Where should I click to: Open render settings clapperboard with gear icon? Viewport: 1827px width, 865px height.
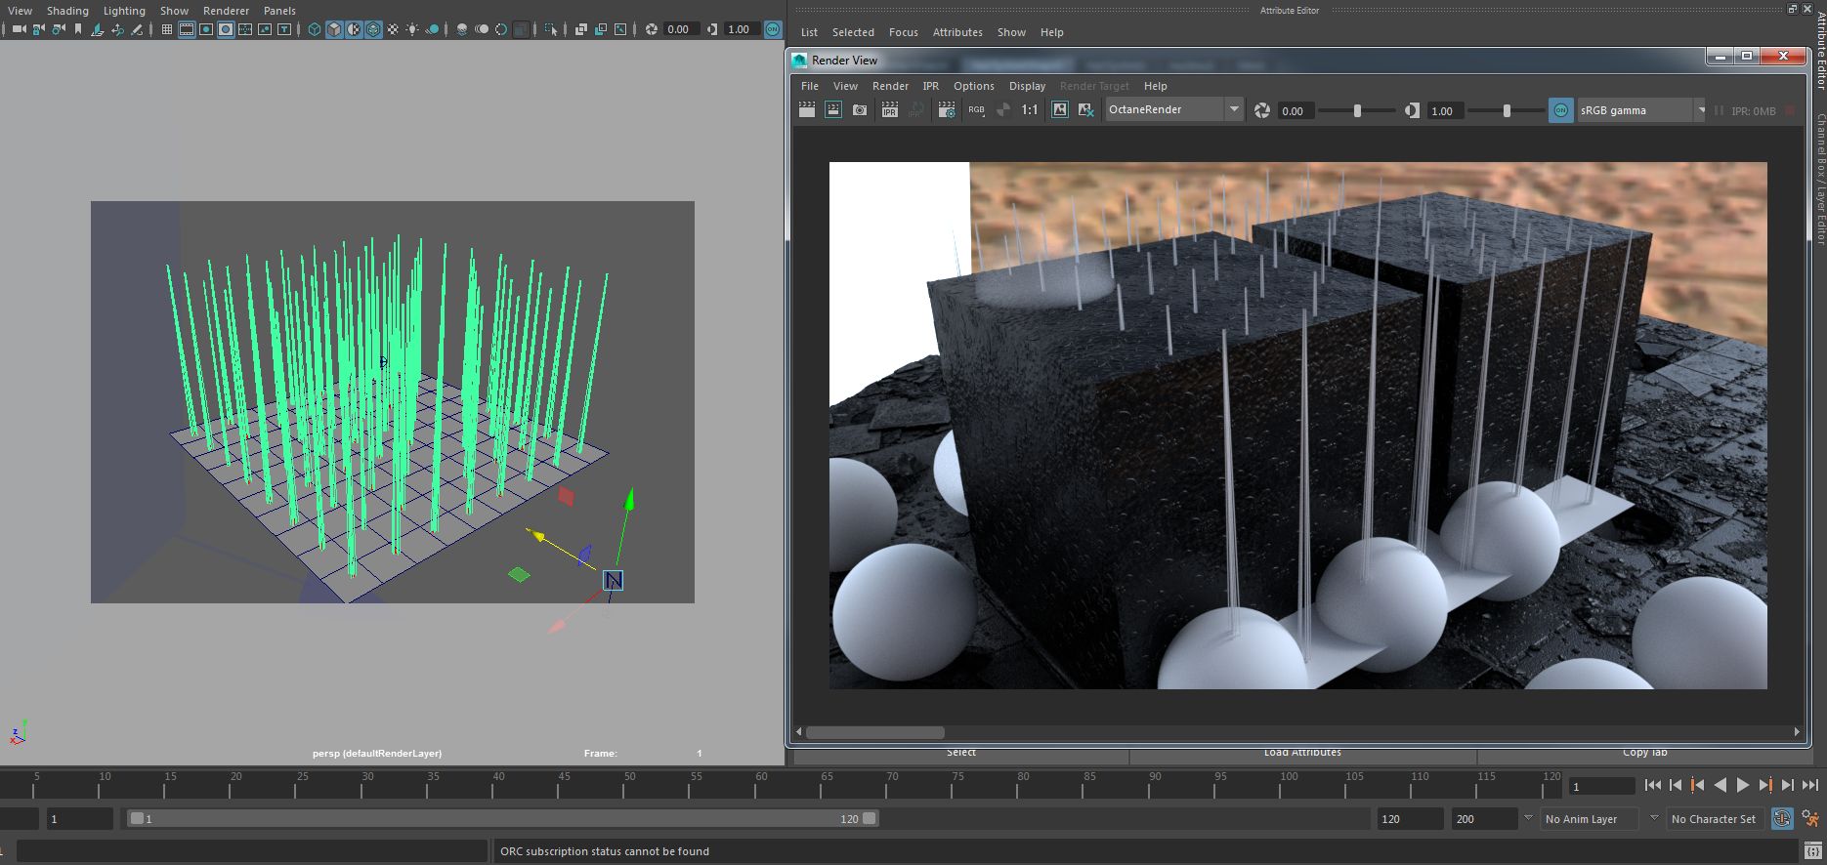946,110
